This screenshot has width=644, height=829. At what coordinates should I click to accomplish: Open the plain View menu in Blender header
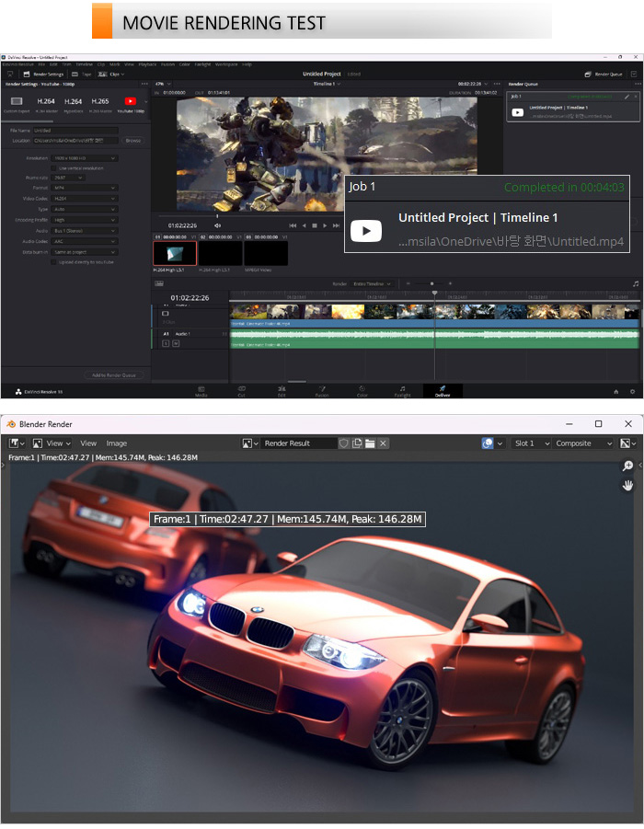88,443
